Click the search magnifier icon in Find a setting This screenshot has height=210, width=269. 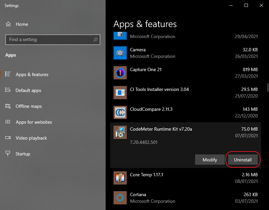click(x=95, y=40)
